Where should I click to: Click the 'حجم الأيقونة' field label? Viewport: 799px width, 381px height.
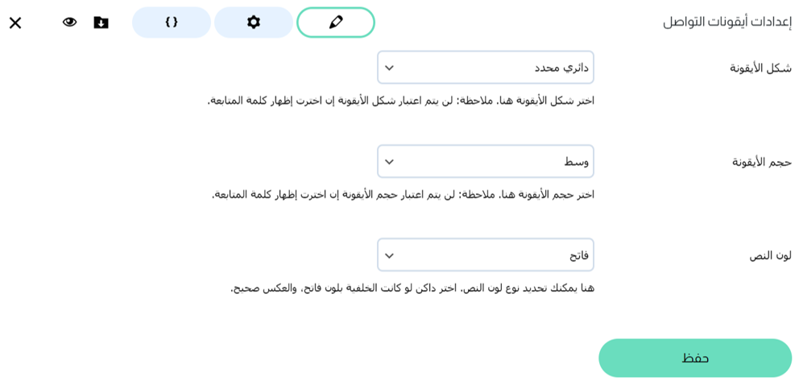pos(761,162)
